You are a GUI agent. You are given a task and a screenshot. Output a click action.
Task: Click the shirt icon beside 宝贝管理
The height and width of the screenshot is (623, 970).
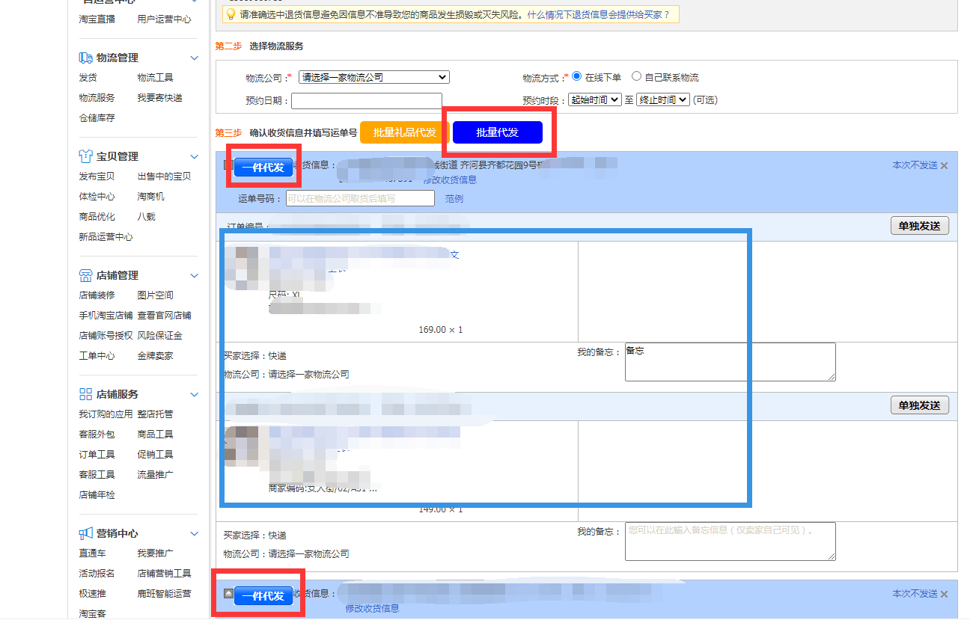[x=85, y=156]
